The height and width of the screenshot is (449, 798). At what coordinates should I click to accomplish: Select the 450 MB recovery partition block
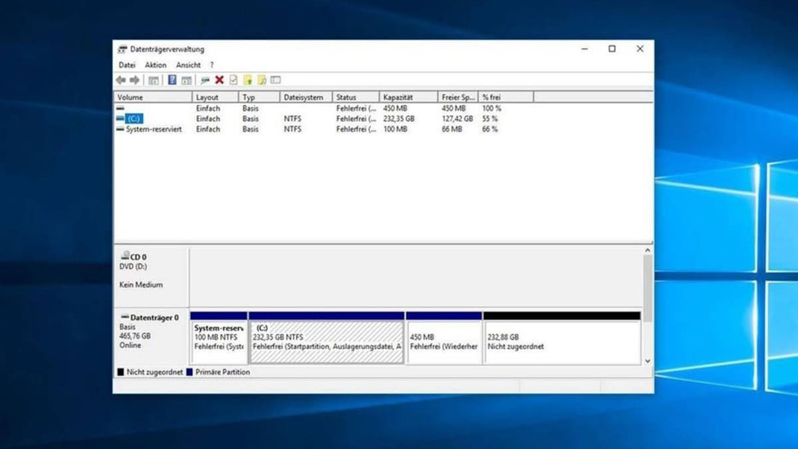click(x=444, y=337)
